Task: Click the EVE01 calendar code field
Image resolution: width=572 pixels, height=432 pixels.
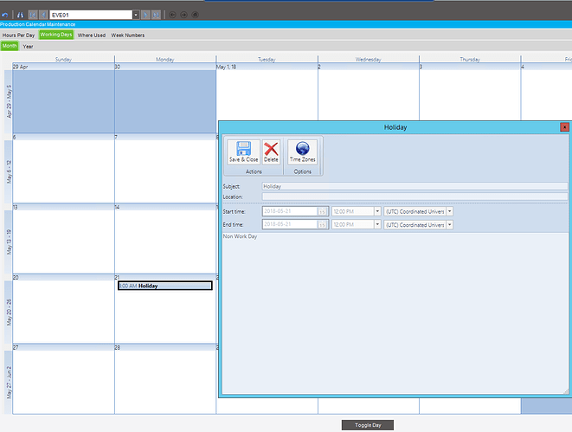Action: (91, 15)
